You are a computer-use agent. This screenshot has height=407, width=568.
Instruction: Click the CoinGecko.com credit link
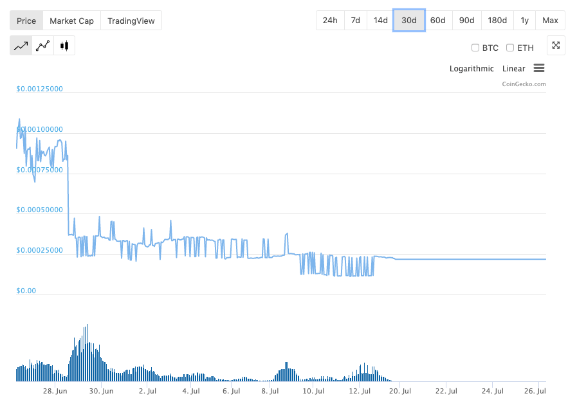pyautogui.click(x=524, y=84)
